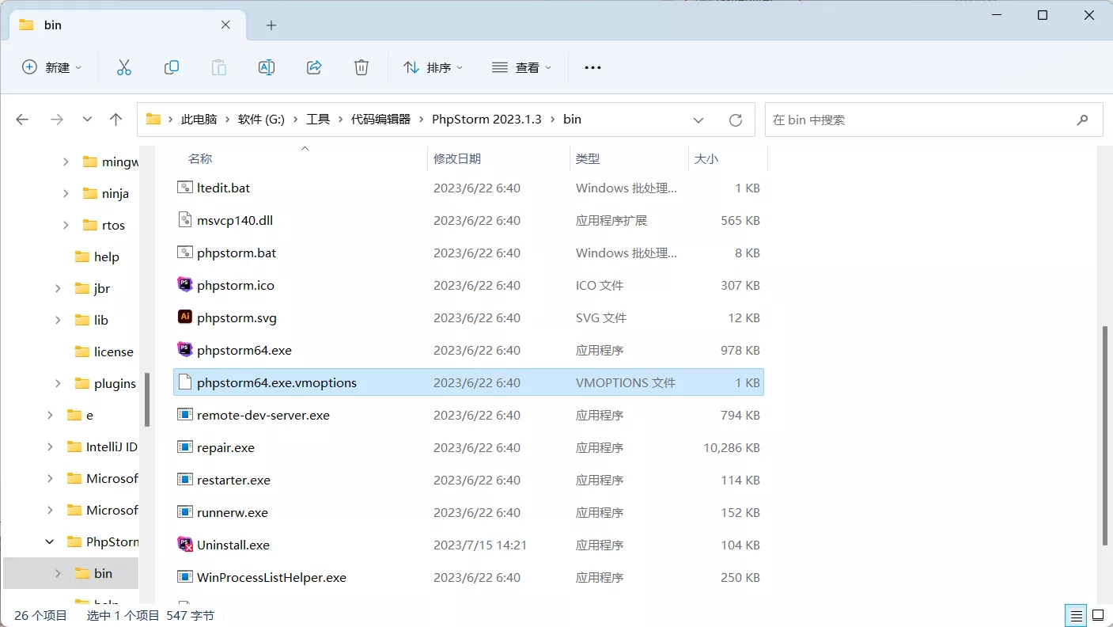Collapse the PhpStorm folder in tree
This screenshot has height=627, width=1113.
[50, 541]
